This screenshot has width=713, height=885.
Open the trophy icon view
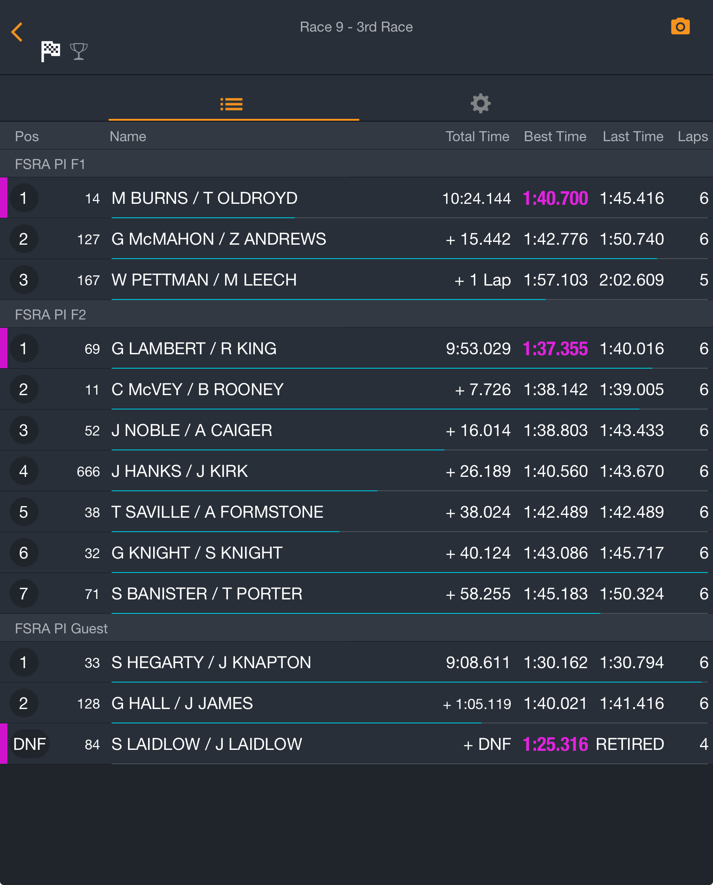coord(78,52)
